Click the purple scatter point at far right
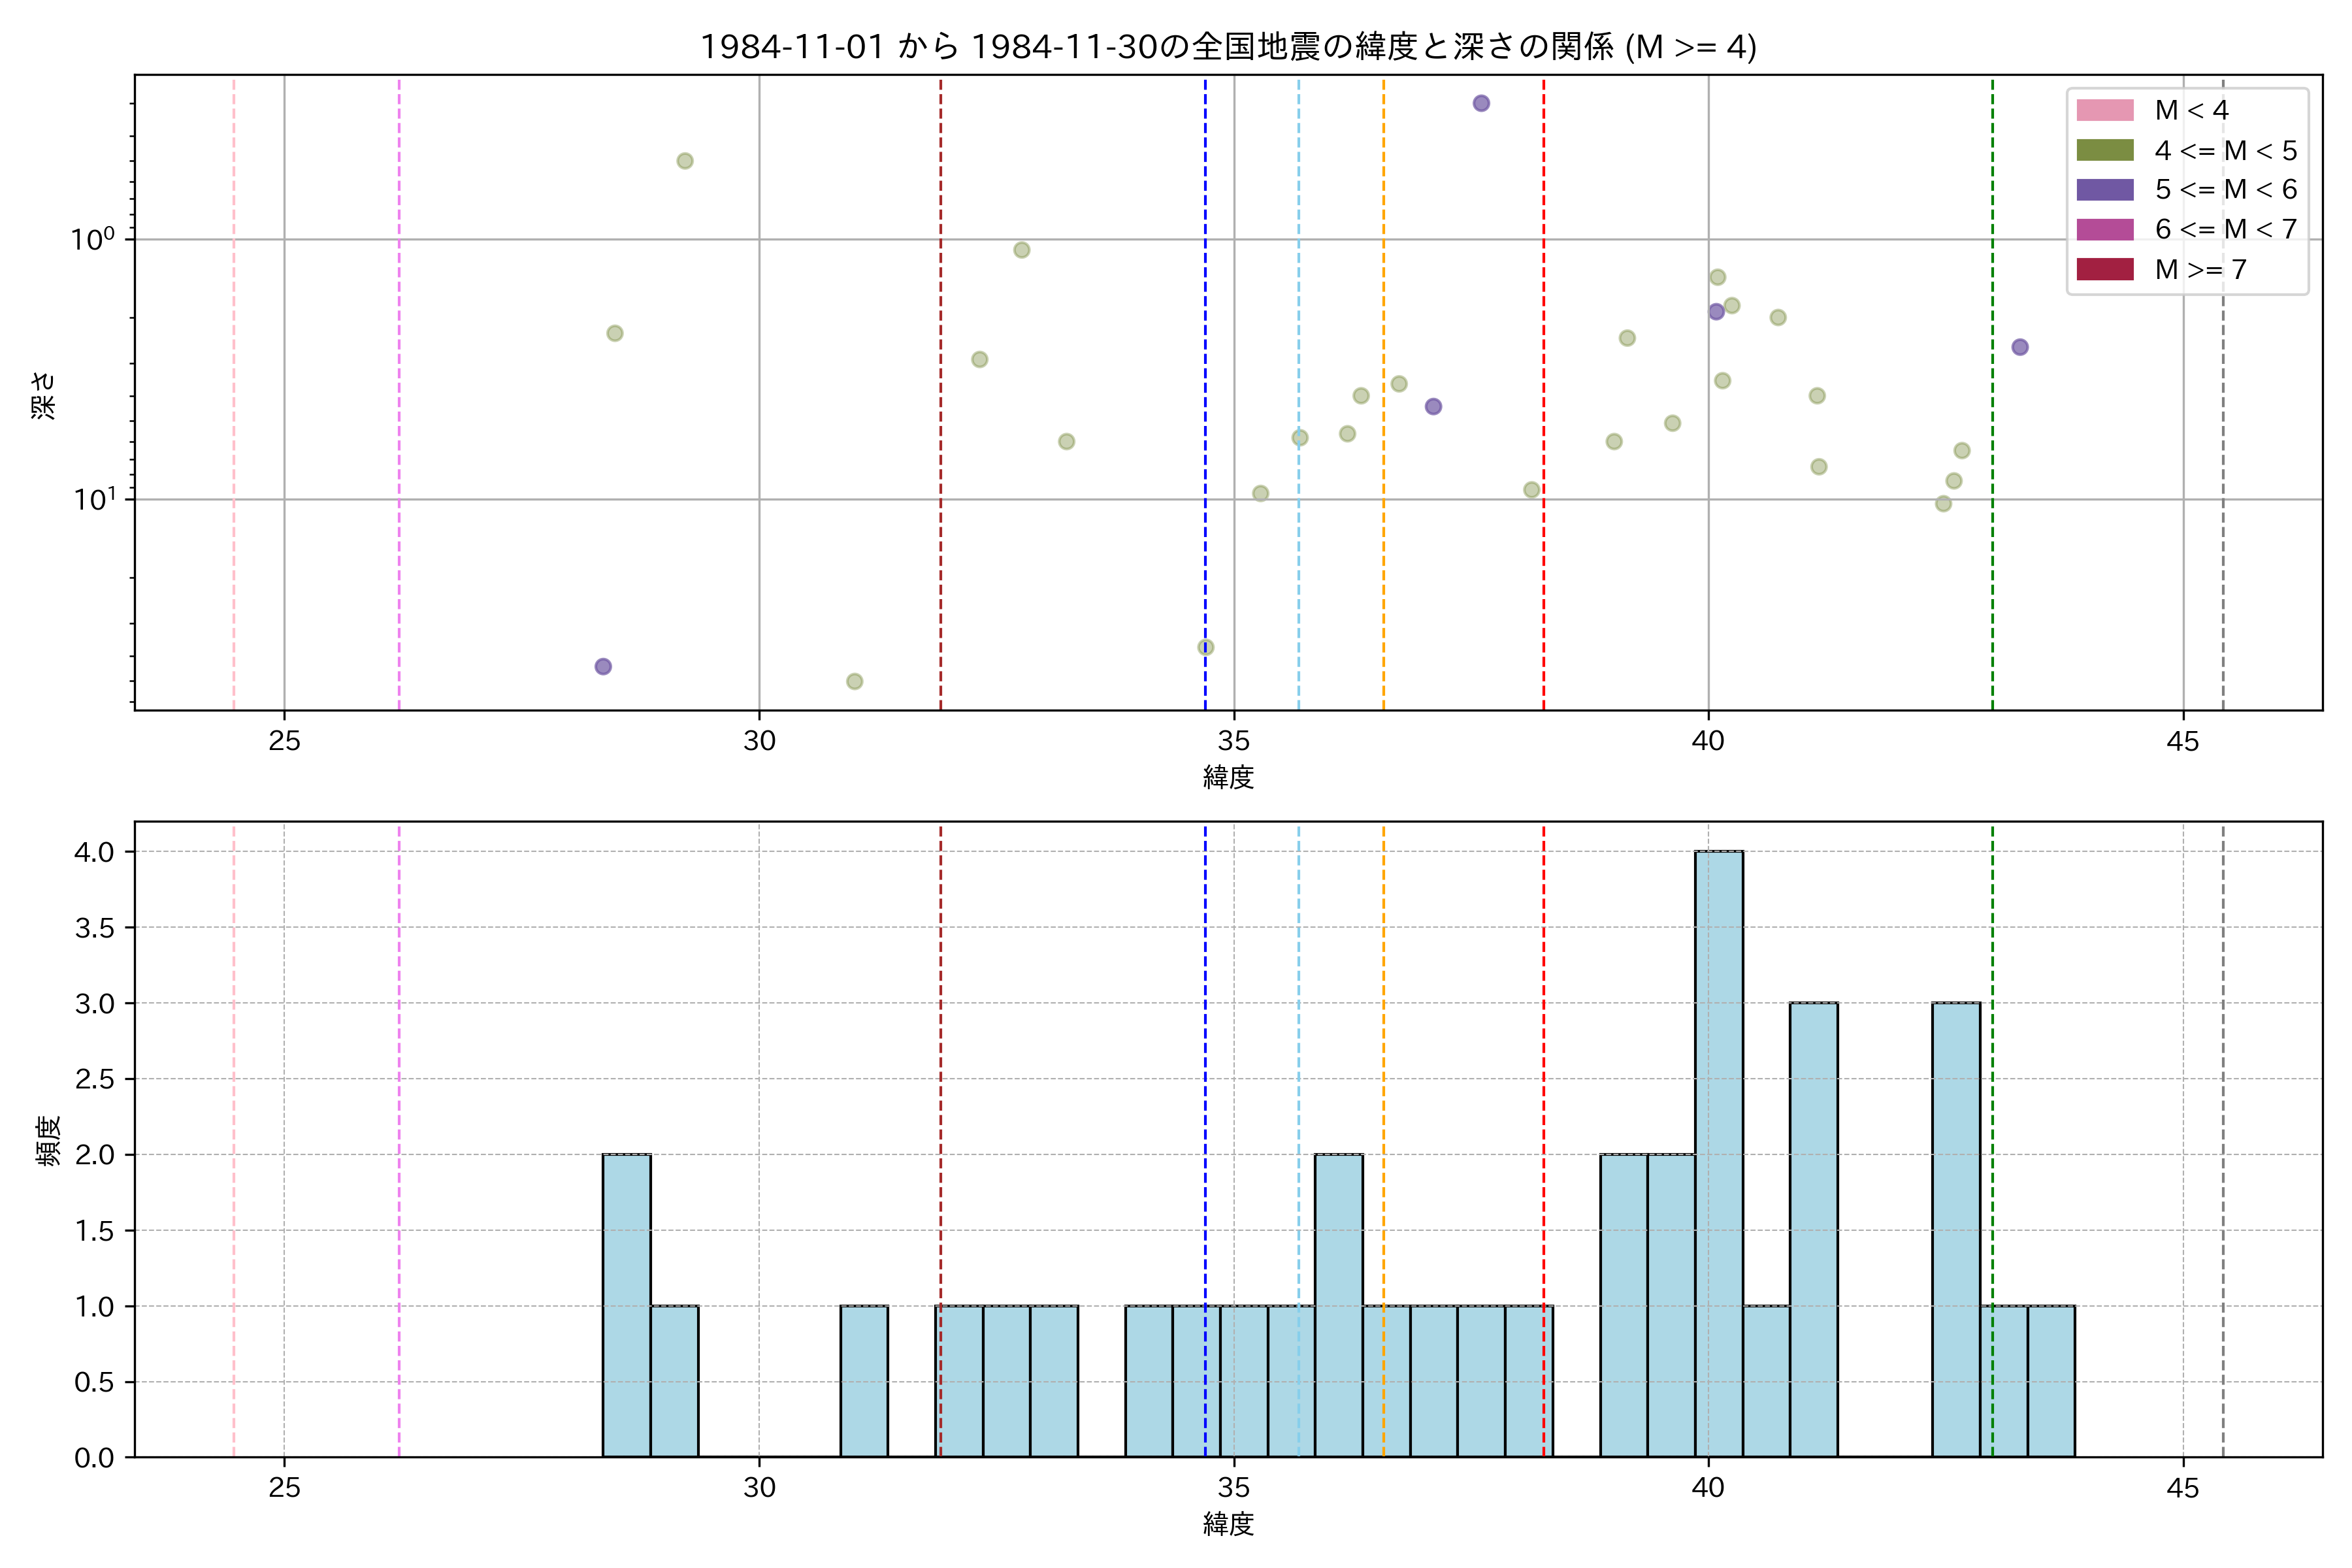The width and height of the screenshot is (2352, 1568). (x=2020, y=347)
